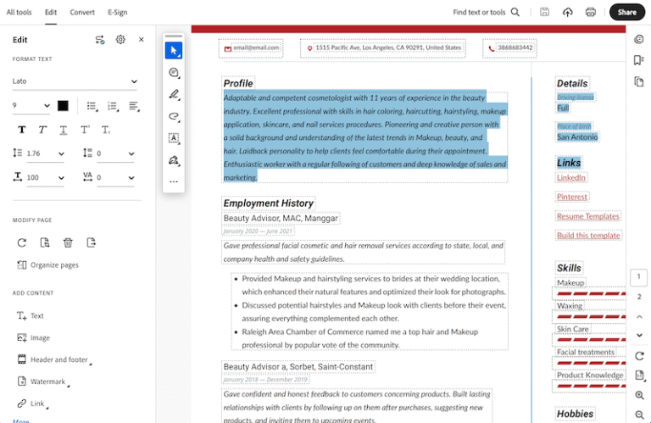The width and height of the screenshot is (651, 423).
Task: Open the All tools menu
Action: [19, 13]
